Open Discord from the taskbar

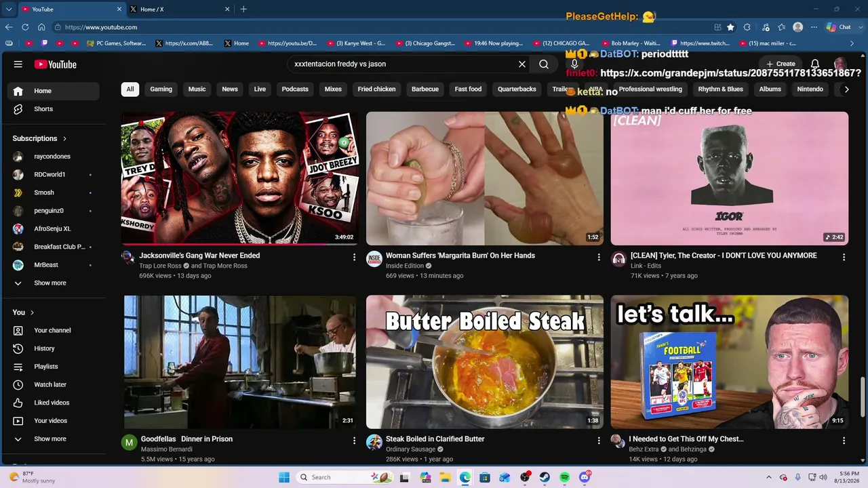tap(585, 477)
